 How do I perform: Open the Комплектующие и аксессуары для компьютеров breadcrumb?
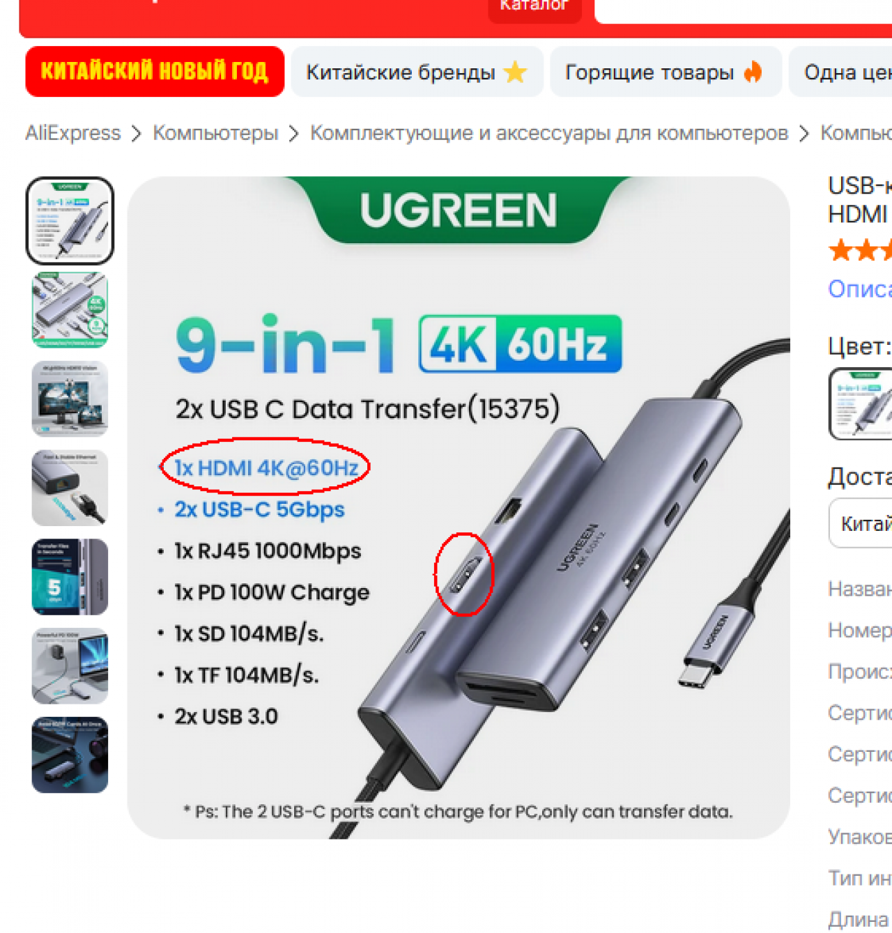(x=549, y=132)
